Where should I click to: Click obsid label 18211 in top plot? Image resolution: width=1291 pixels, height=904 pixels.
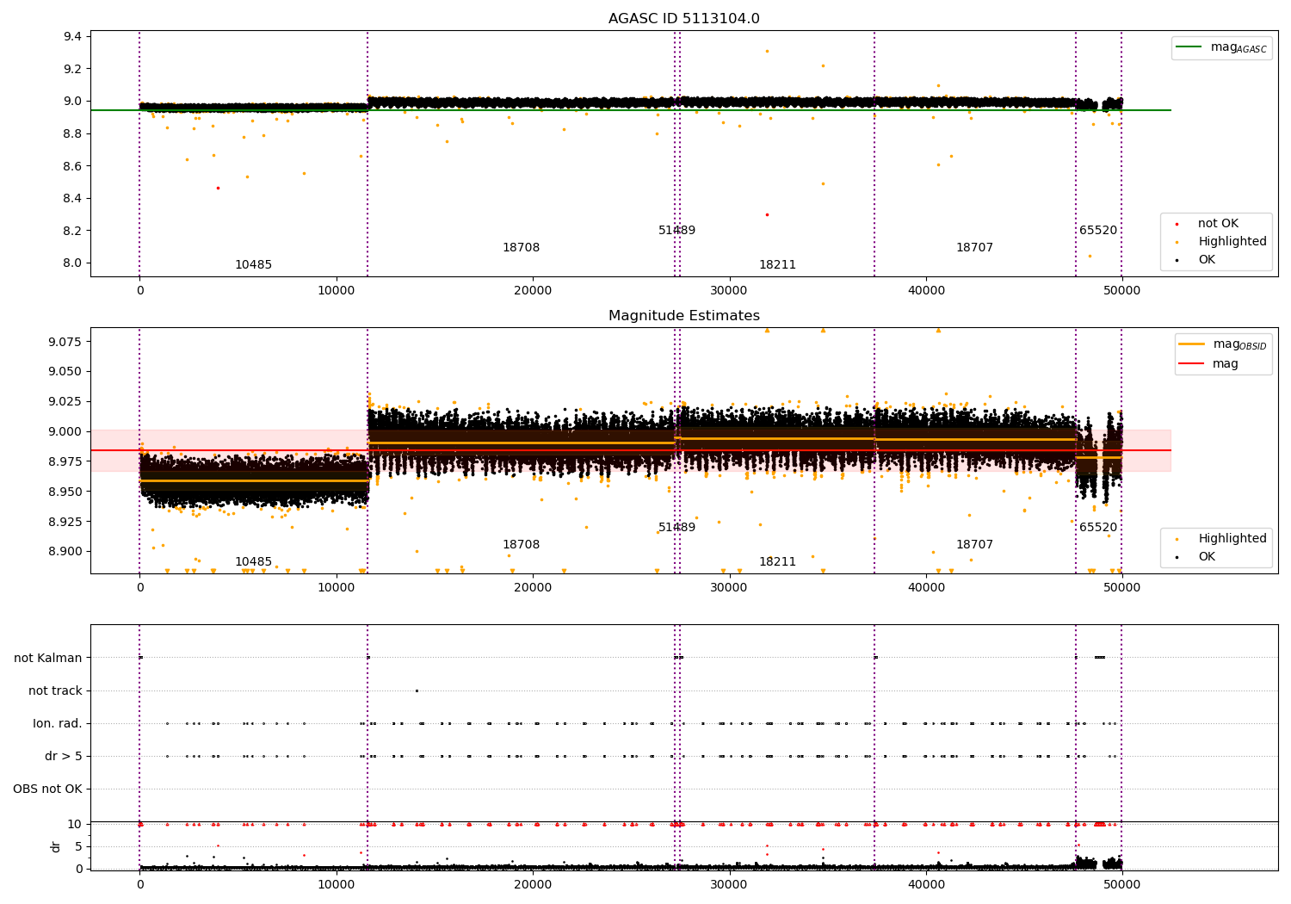(x=777, y=265)
